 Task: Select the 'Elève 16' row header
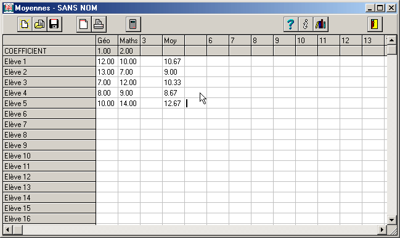point(49,219)
